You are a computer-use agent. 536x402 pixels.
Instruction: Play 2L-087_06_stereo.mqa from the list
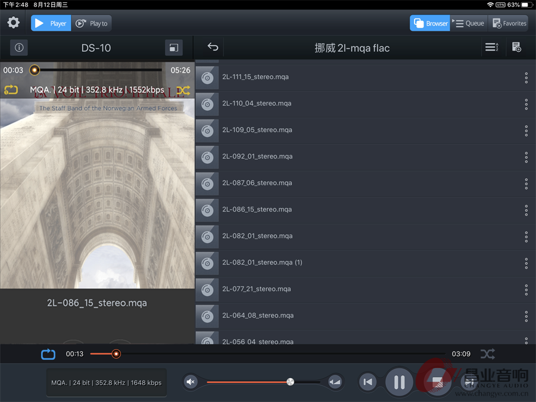click(x=366, y=183)
